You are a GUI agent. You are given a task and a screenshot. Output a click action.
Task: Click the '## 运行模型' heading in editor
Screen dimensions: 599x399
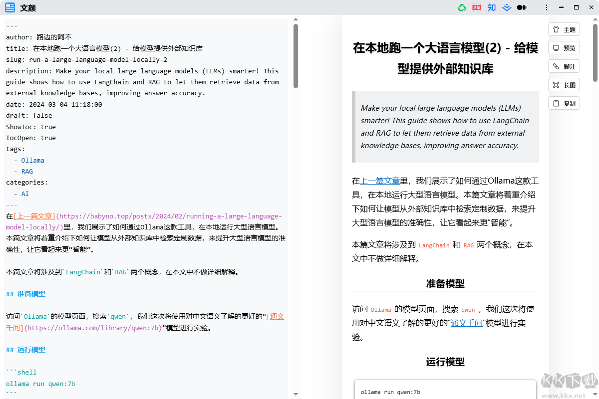[x=25, y=350]
